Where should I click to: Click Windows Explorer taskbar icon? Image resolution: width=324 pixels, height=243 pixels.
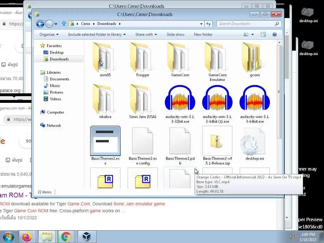pyautogui.click(x=47, y=237)
